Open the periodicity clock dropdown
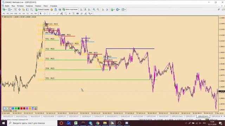The image size is (225, 126). coord(118,9)
